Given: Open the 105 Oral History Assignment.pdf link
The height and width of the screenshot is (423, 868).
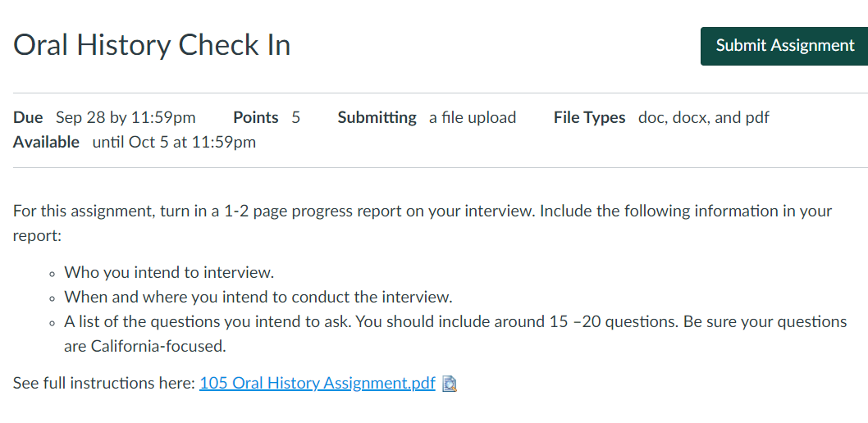Looking at the screenshot, I should click(318, 383).
